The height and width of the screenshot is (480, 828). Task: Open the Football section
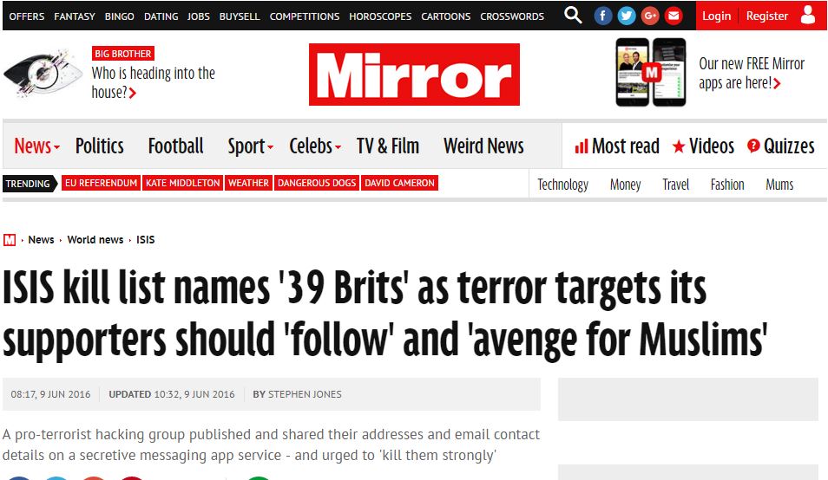[176, 146]
